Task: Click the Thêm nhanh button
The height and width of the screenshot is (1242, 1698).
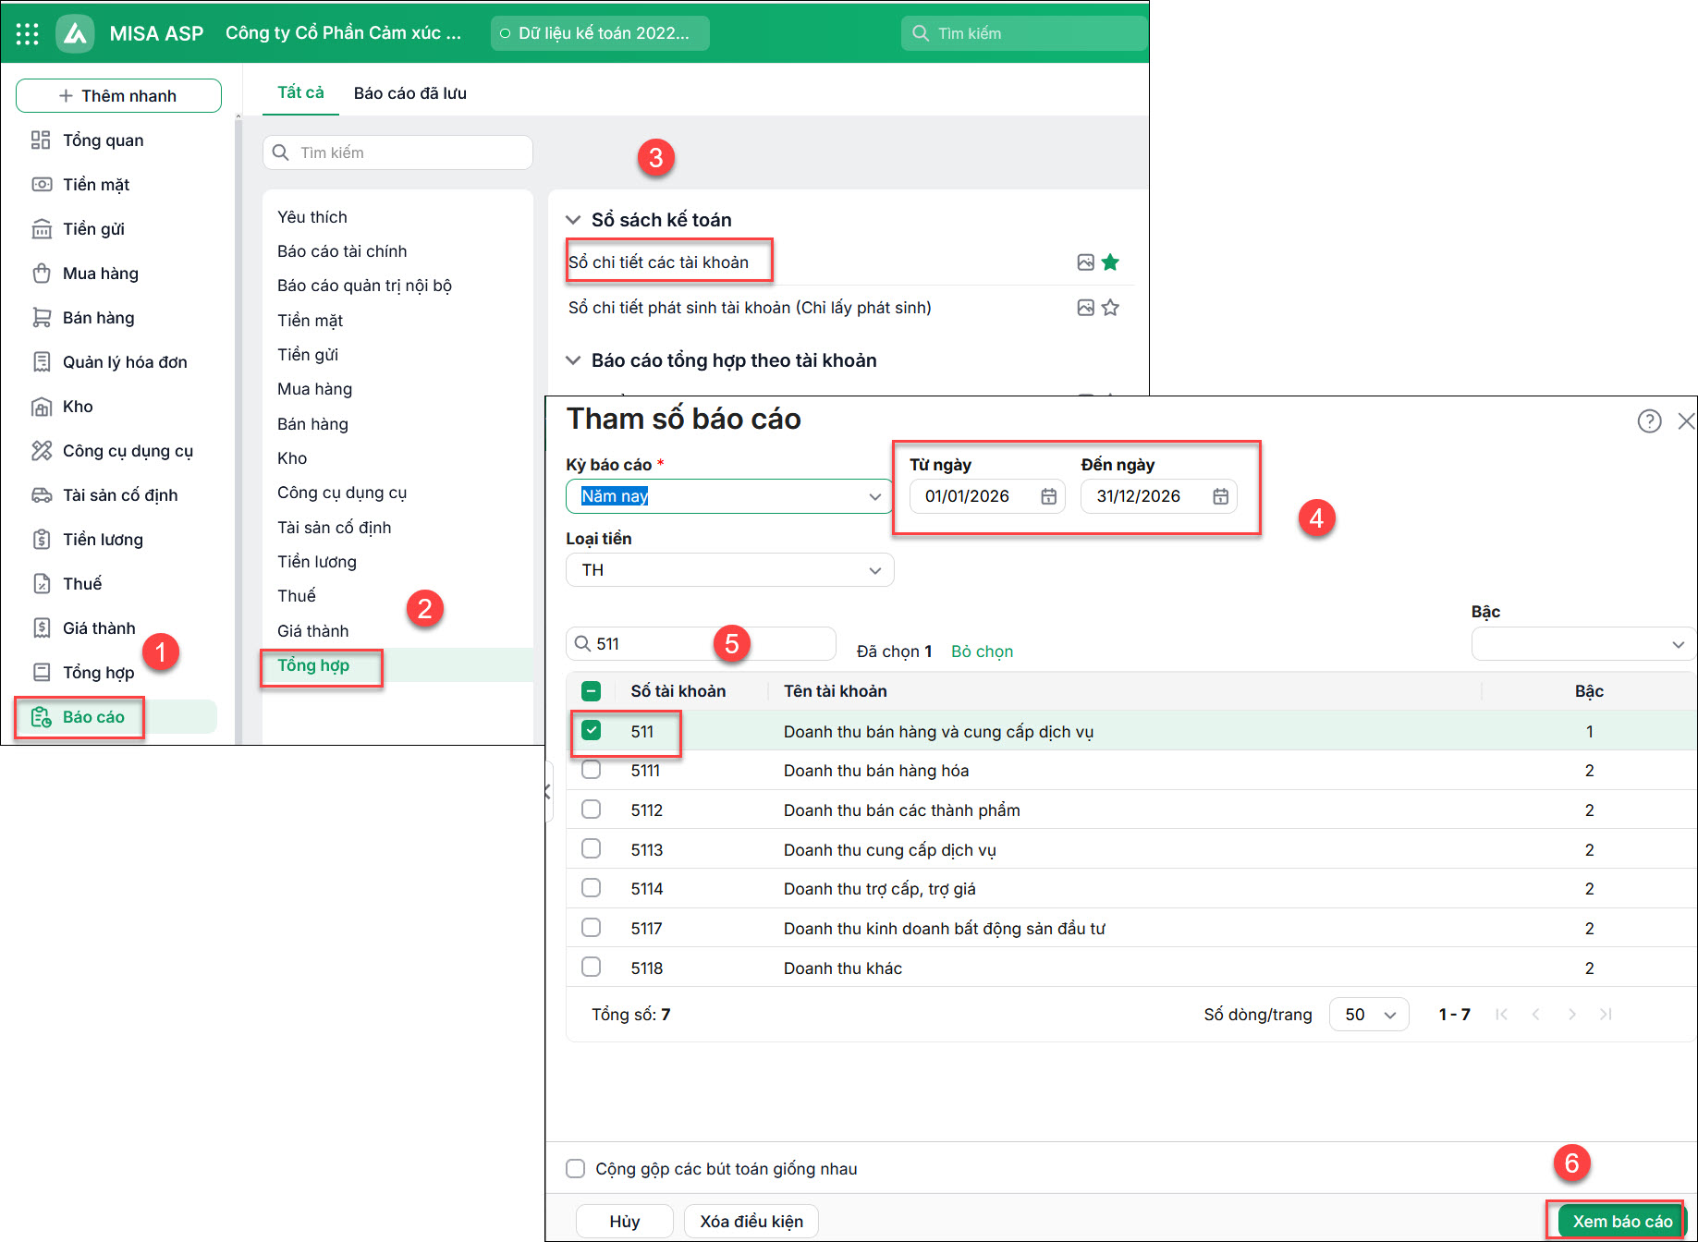Action: tap(118, 96)
